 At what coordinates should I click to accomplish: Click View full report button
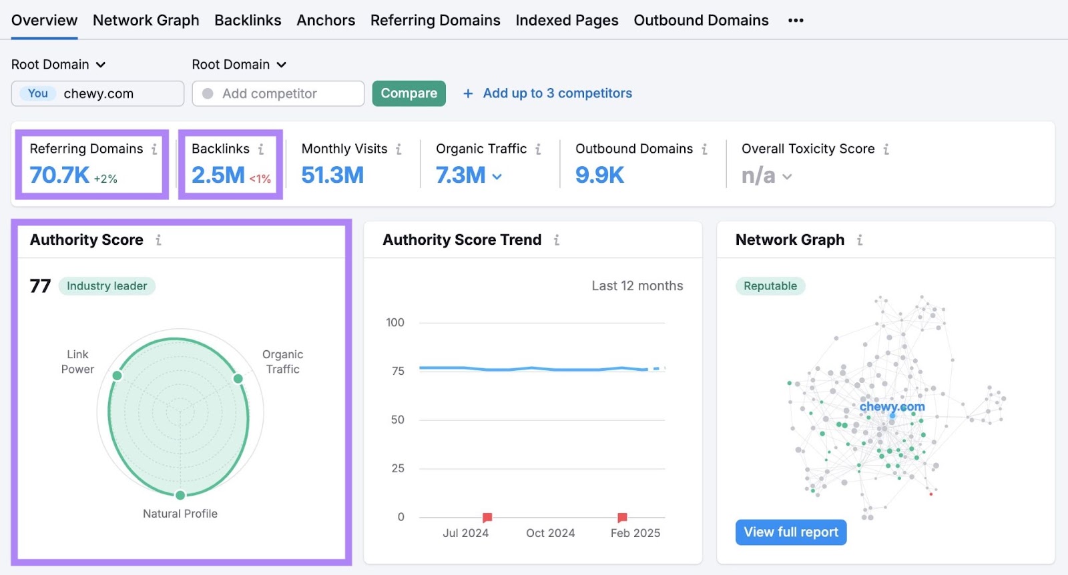[x=791, y=532]
